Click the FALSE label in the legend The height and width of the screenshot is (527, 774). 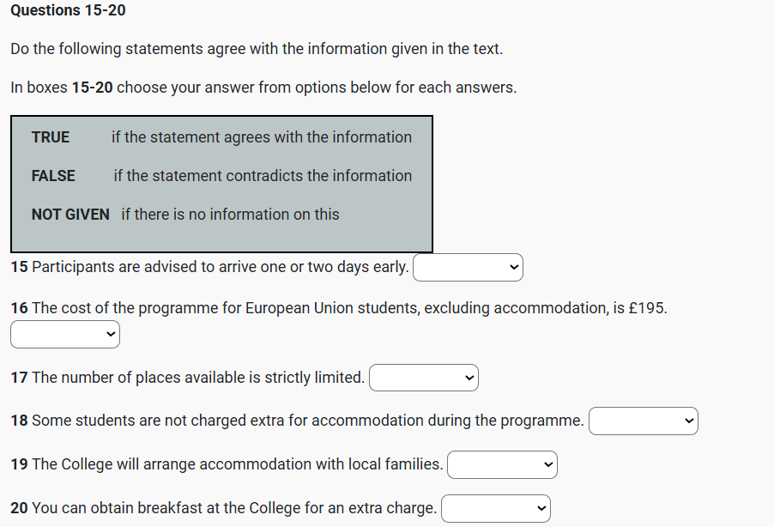[x=53, y=176]
